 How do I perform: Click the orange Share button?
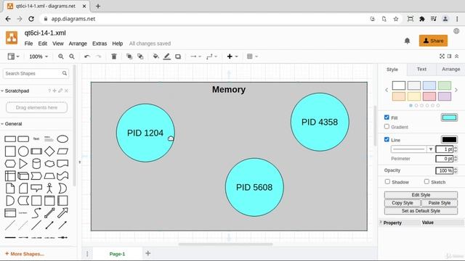(x=433, y=41)
